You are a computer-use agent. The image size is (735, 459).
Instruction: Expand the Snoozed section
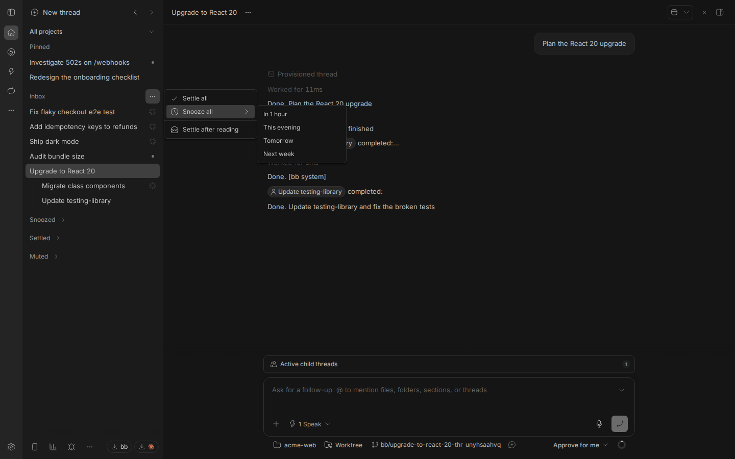(47, 220)
